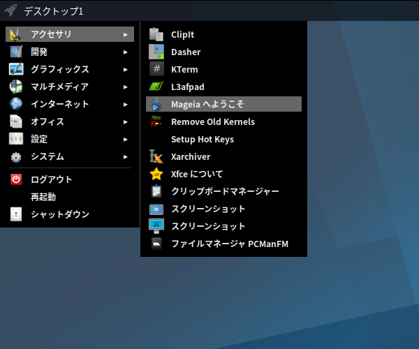Screen dimensions: 419x349
Task: Choose the L3afpad text label
Action: pos(188,87)
